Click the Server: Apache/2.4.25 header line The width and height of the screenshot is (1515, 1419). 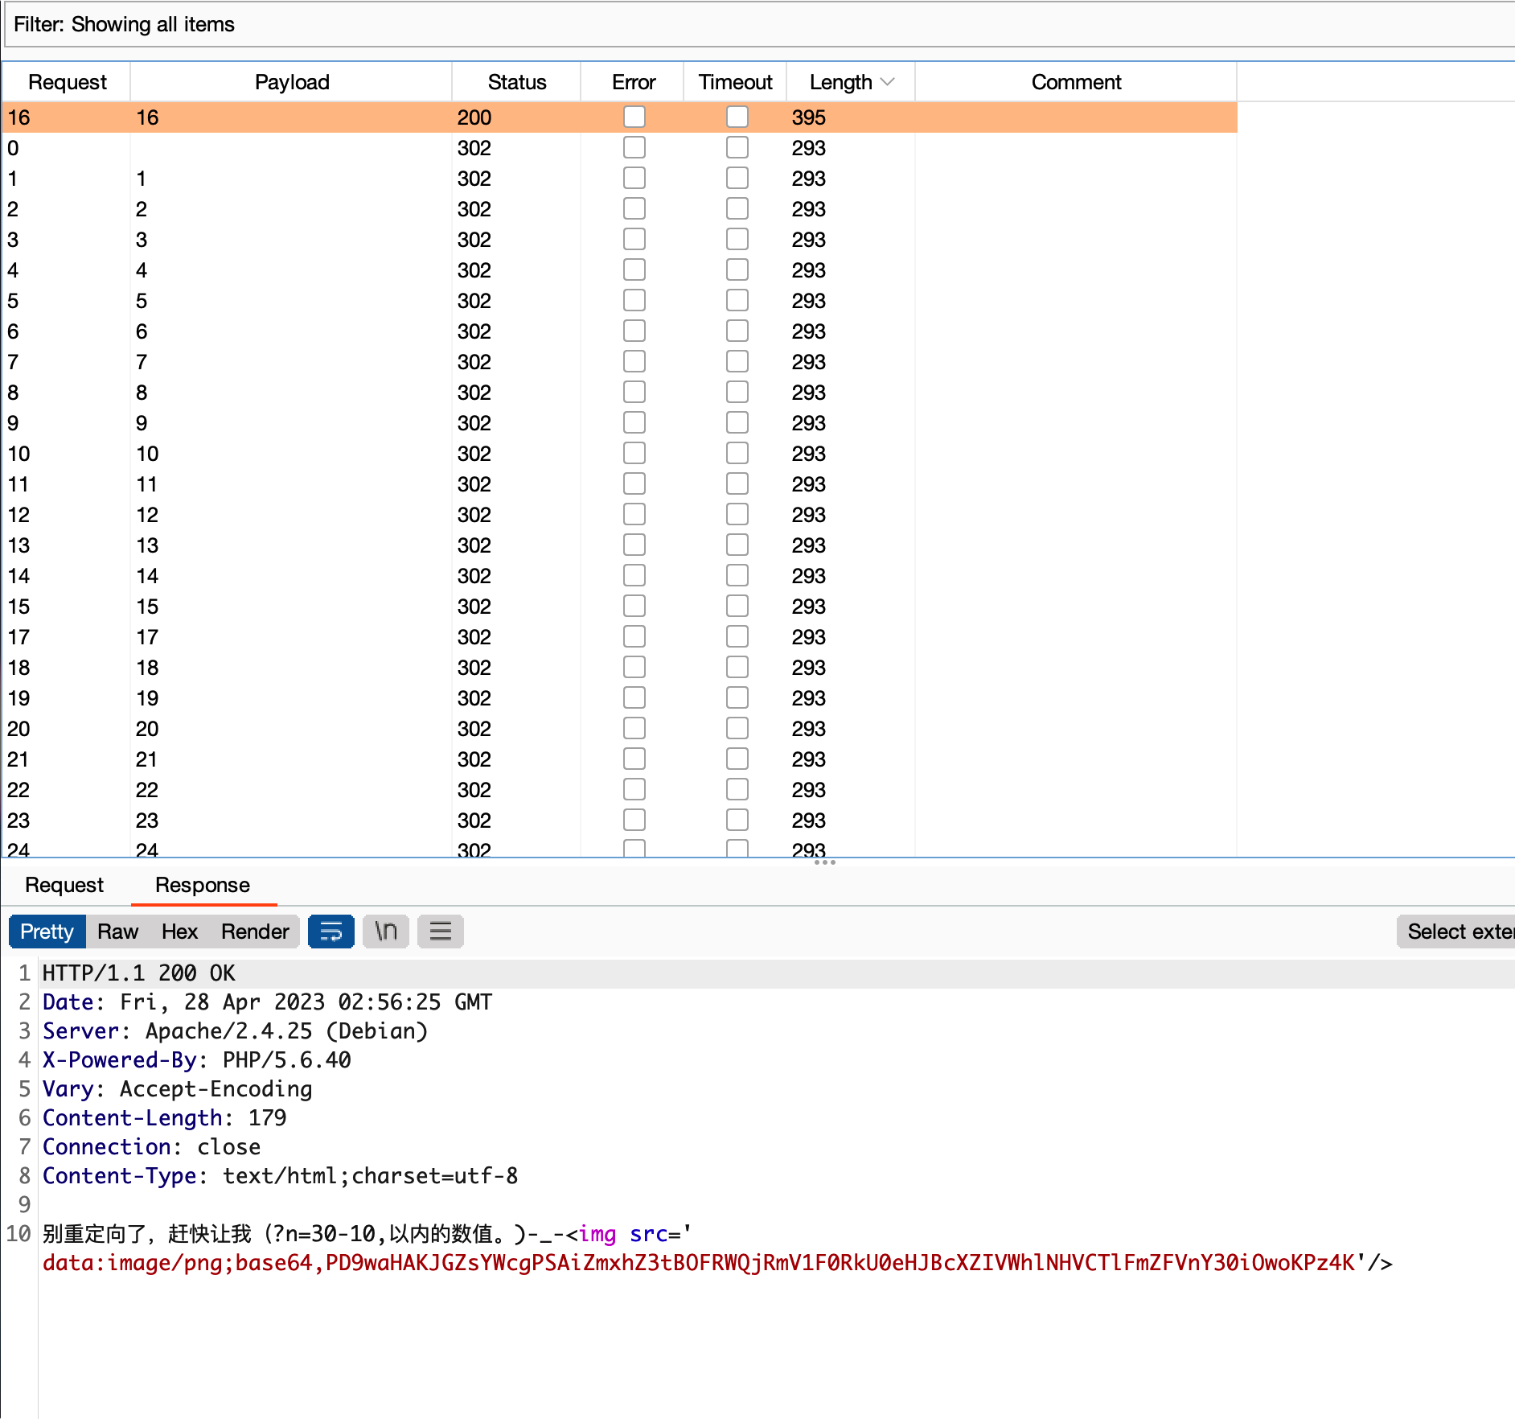[235, 1031]
